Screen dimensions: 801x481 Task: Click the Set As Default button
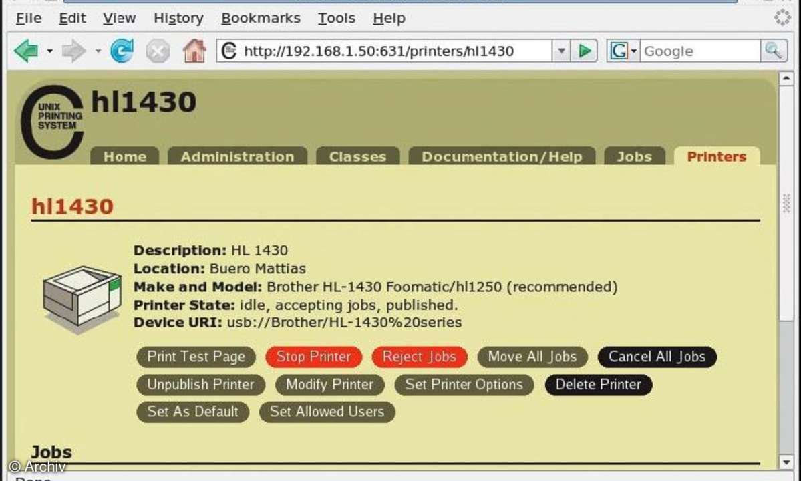(x=192, y=412)
